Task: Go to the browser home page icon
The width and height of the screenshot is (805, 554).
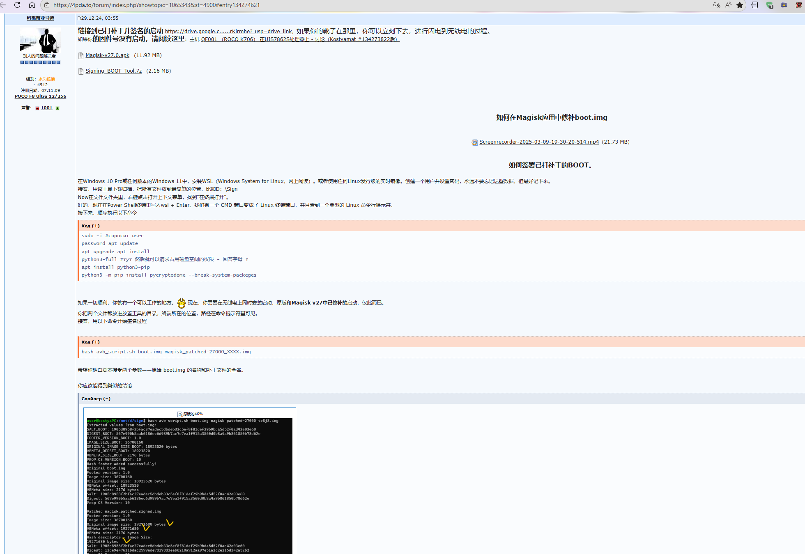Action: click(32, 5)
